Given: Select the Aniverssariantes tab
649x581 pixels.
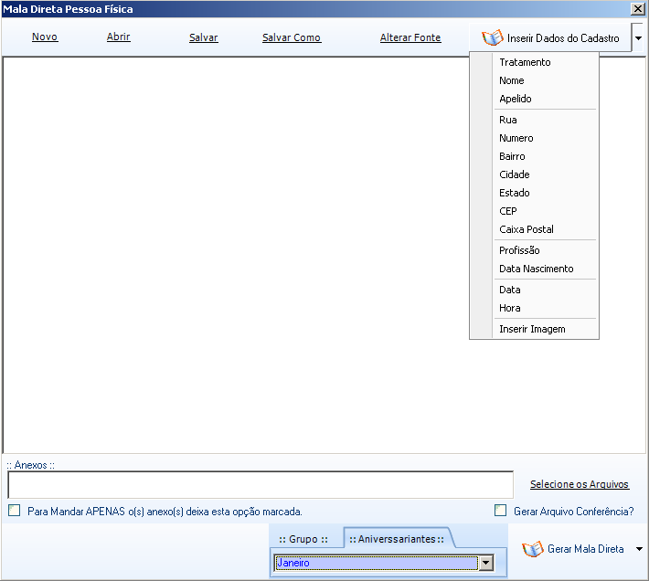Looking at the screenshot, I should pyautogui.click(x=397, y=539).
